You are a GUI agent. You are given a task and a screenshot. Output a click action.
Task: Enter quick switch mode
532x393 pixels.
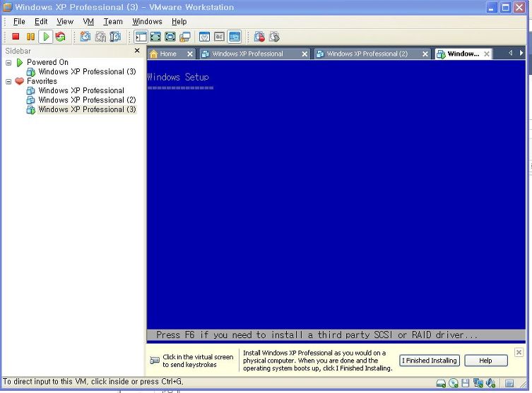170,37
